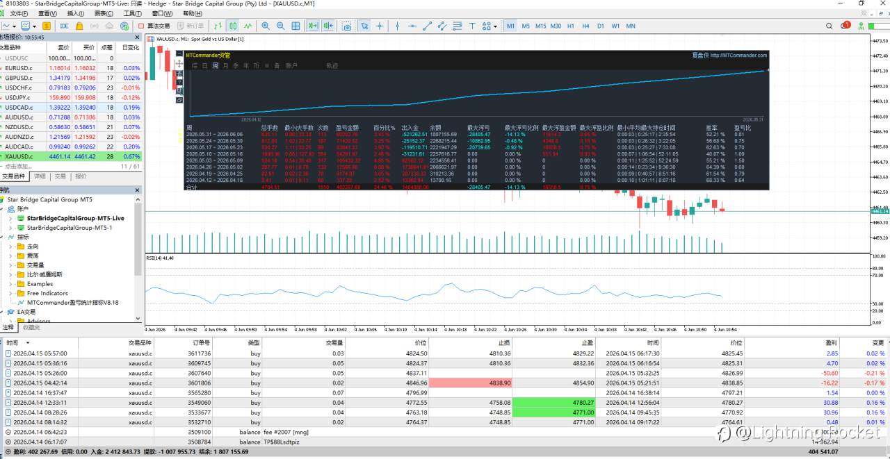
Task: Expand the Free Indicators folder
Action: coord(10,293)
